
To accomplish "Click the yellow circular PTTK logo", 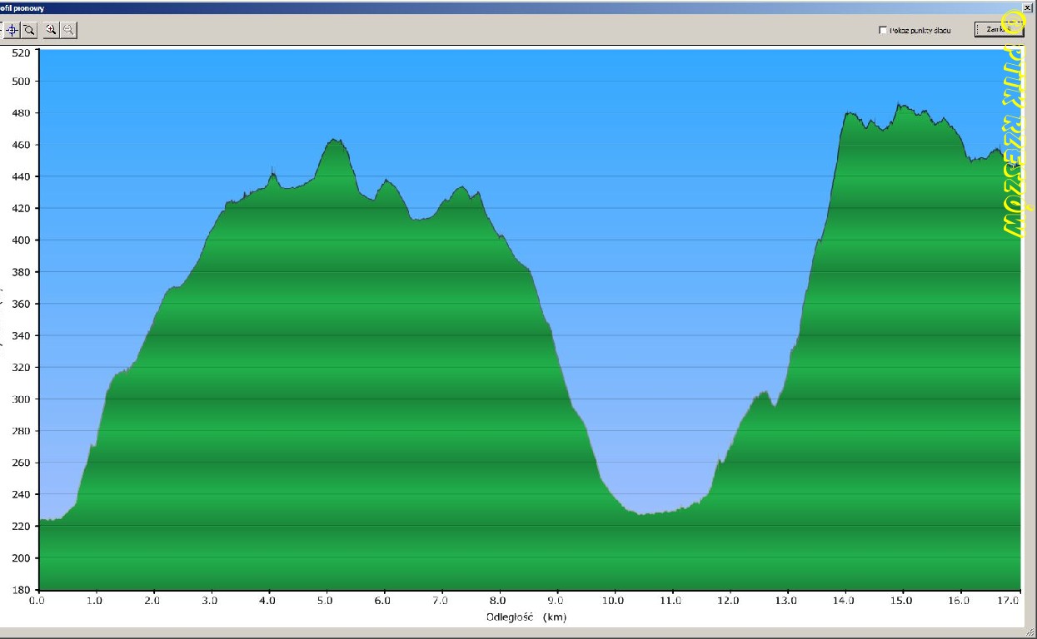I will (1013, 22).
